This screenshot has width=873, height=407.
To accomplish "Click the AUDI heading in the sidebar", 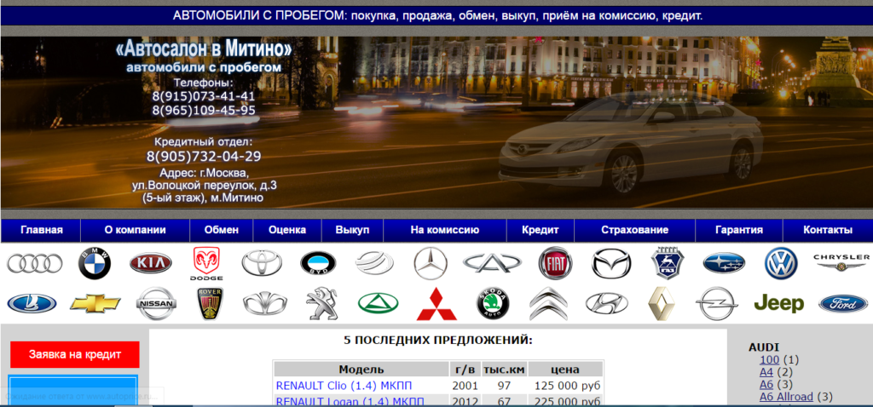I will [763, 347].
